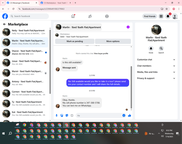This screenshot has width=182, height=144.
Task: Open the Groups icon in top navigation
Action: [107, 16]
